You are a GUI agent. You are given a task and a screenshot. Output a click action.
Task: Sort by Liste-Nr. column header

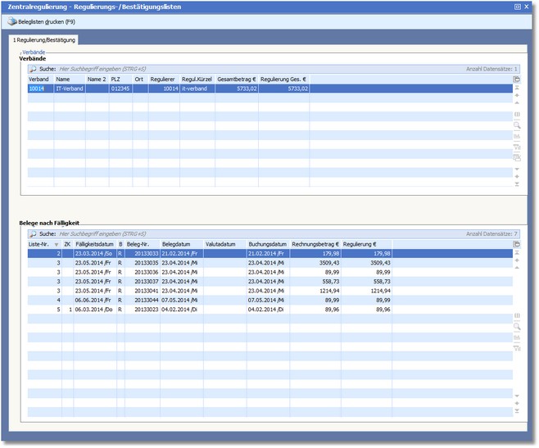tap(39, 244)
